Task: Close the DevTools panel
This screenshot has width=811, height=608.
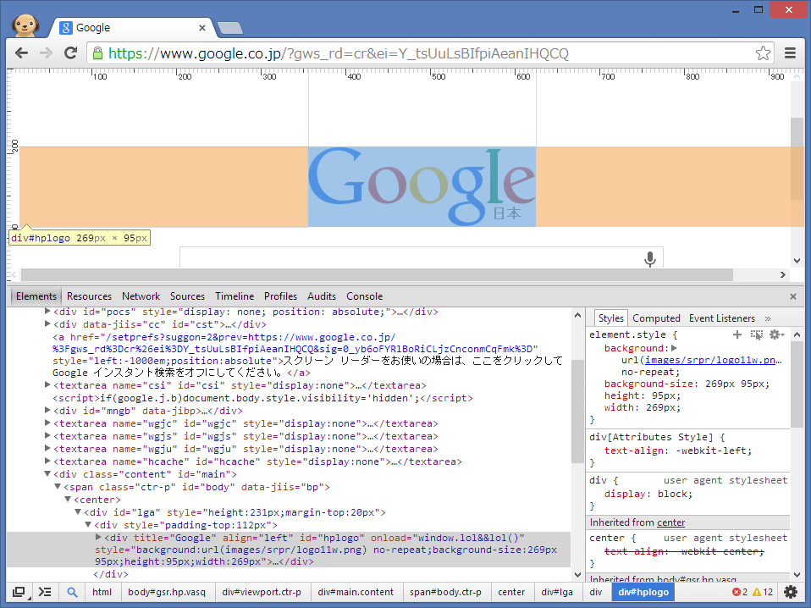Action: 793,296
